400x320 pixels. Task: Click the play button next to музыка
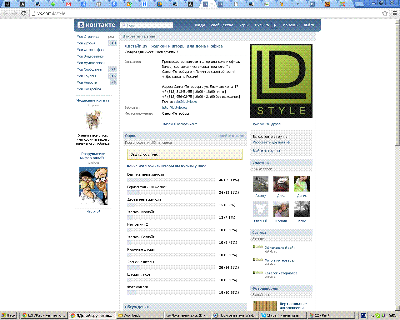pos(275,25)
